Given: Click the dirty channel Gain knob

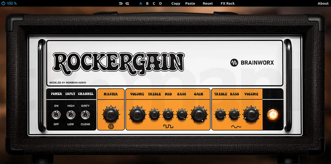Looking at the screenshot, I should click(x=199, y=115).
